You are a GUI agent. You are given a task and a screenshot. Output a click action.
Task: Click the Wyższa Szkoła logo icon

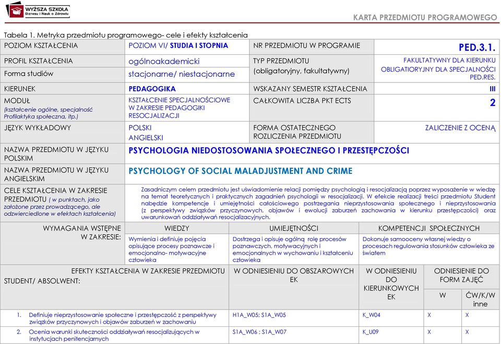coord(15,9)
